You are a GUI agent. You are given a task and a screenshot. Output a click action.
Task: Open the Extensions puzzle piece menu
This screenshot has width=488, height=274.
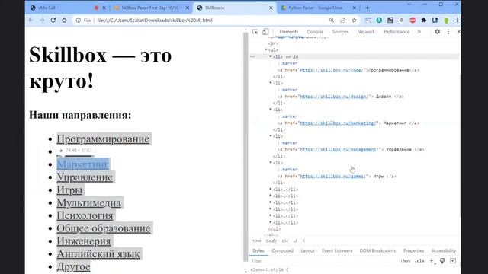pos(424,21)
